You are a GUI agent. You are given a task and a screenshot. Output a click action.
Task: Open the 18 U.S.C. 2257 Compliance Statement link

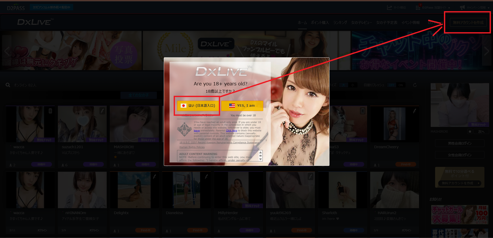(219, 142)
